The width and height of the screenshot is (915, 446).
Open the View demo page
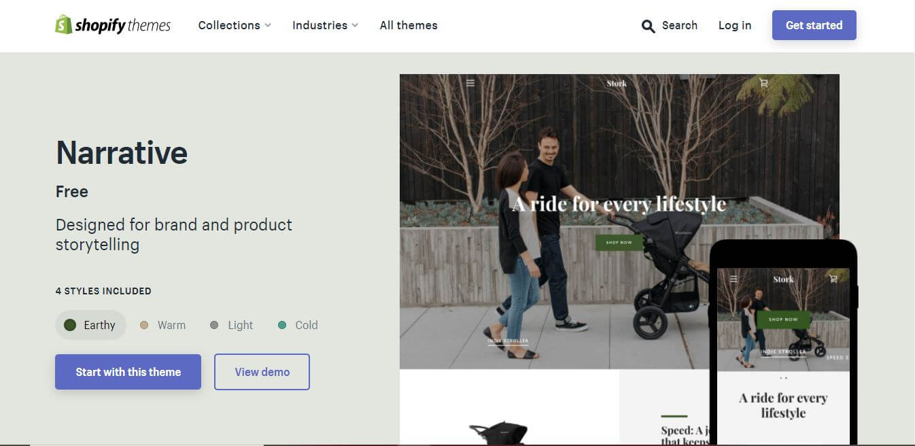[262, 371]
